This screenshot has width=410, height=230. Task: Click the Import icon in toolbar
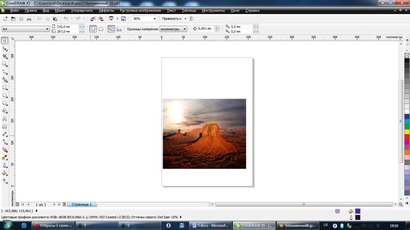click(x=93, y=19)
